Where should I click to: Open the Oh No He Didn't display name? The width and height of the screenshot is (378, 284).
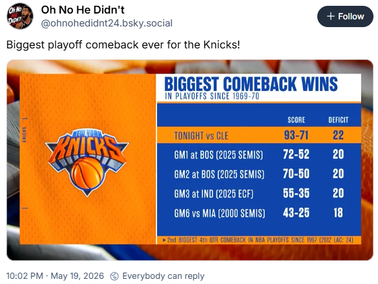coord(83,10)
